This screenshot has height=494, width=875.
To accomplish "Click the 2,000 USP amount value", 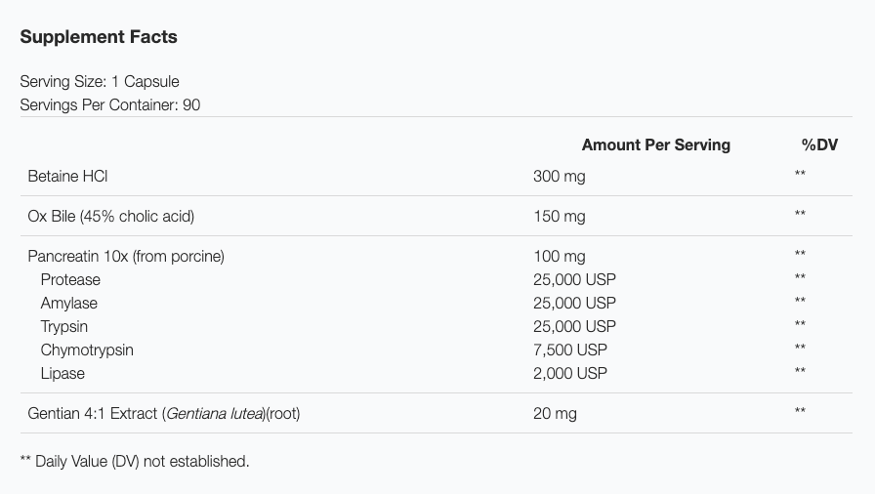I will click(570, 373).
